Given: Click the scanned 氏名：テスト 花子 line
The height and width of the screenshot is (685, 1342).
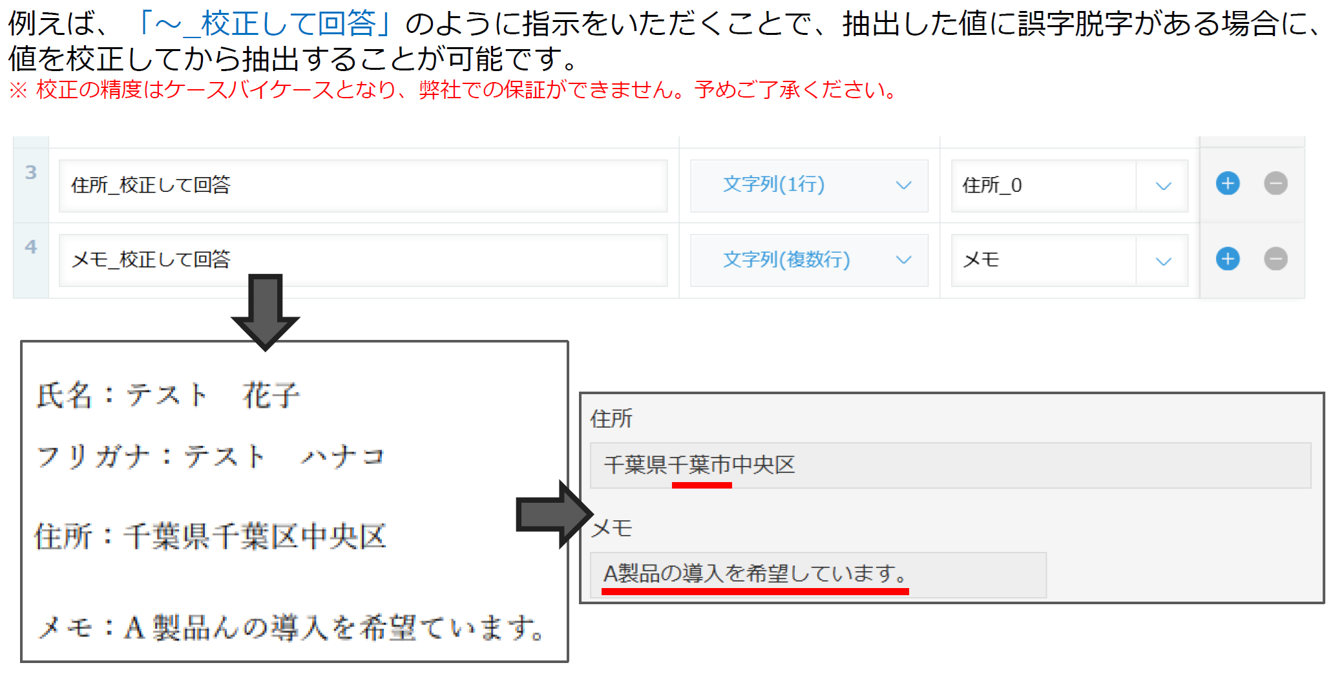Looking at the screenshot, I should click(169, 395).
